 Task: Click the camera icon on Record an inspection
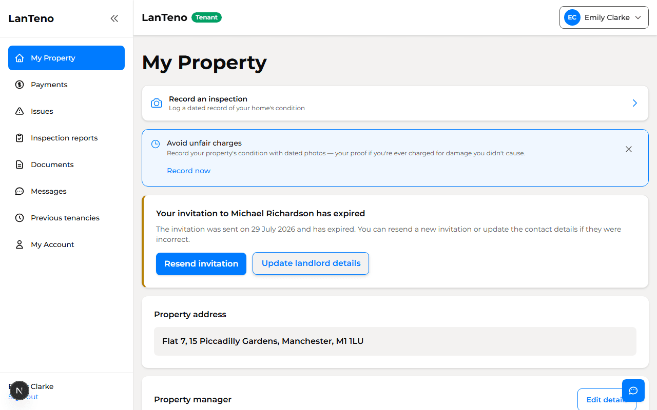tap(157, 103)
